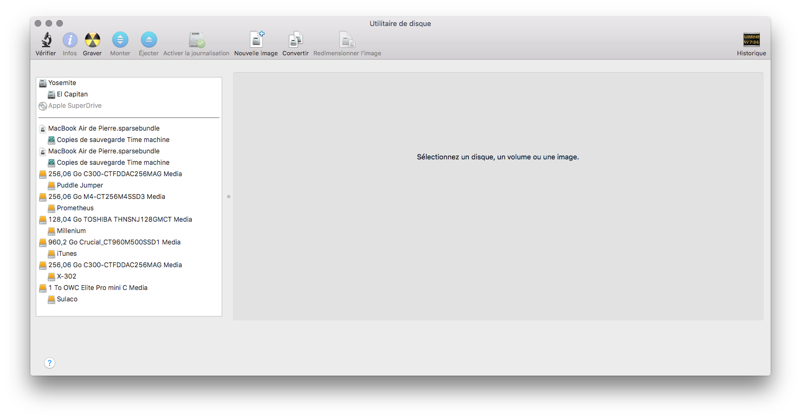Click the Graver burn icon
Image resolution: width=801 pixels, height=419 pixels.
(x=93, y=40)
